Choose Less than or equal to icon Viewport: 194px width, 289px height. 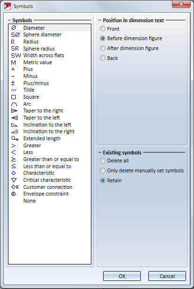click(x=13, y=166)
